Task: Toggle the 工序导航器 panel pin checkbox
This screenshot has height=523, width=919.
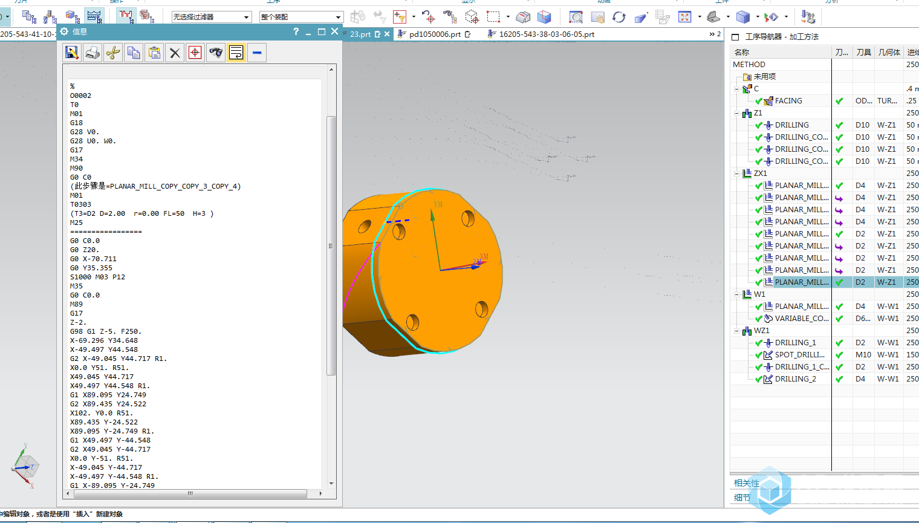Action: coord(735,37)
